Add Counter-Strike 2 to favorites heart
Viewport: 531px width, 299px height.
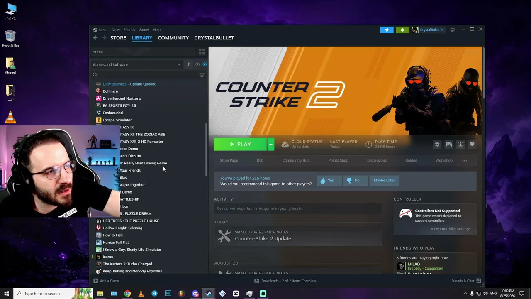[x=472, y=144]
